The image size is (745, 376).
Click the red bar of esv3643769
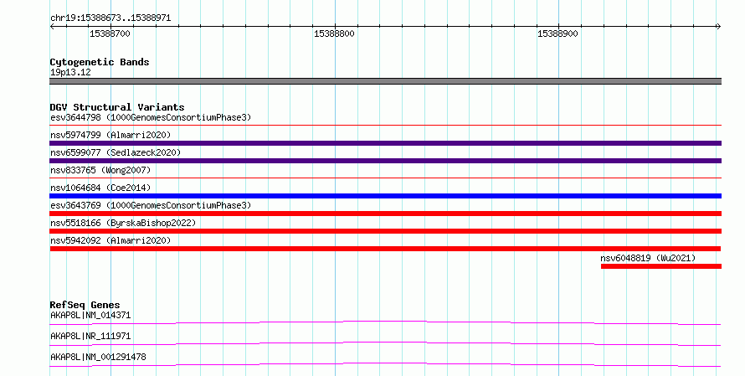click(385, 214)
